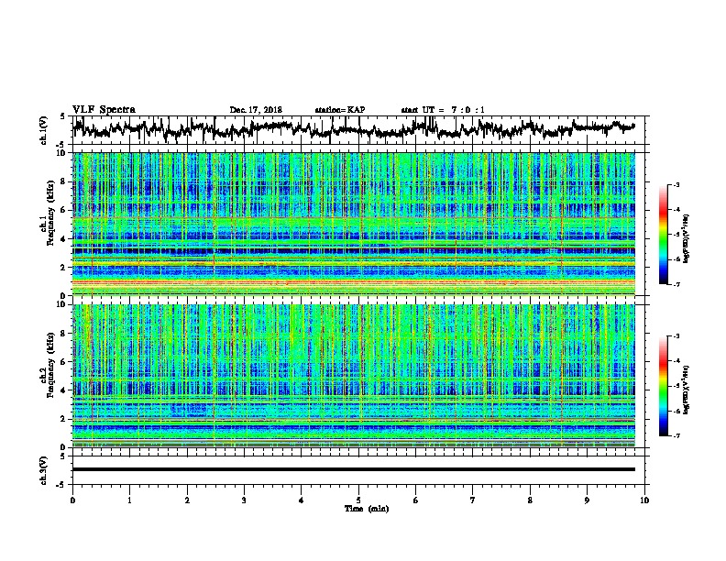The height and width of the screenshot is (561, 726).
Task: Click the time axis tick label "3"
Action: [244, 500]
